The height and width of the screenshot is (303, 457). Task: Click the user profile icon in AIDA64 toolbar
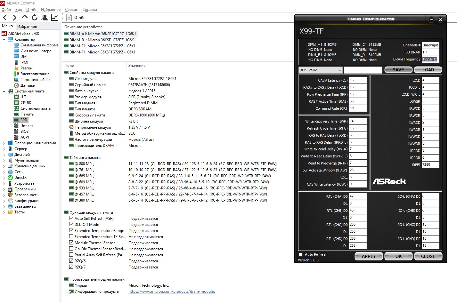click(x=45, y=18)
